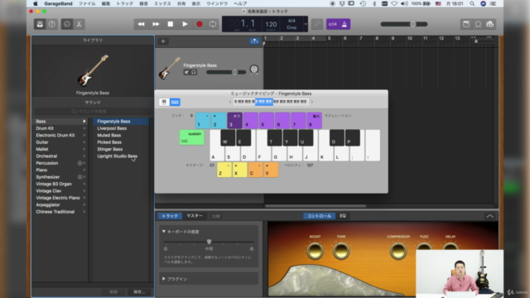Toggle the 1234 count-in button
The height and width of the screenshot is (298, 530).
[x=332, y=24]
